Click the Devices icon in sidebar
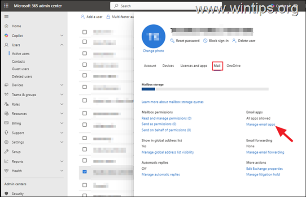Viewport: 306px width, 197px height. tap(6, 85)
